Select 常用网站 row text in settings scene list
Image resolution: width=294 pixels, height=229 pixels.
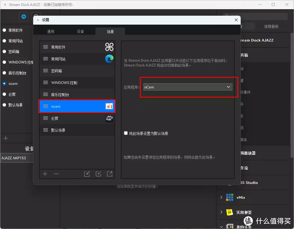(x=58, y=59)
